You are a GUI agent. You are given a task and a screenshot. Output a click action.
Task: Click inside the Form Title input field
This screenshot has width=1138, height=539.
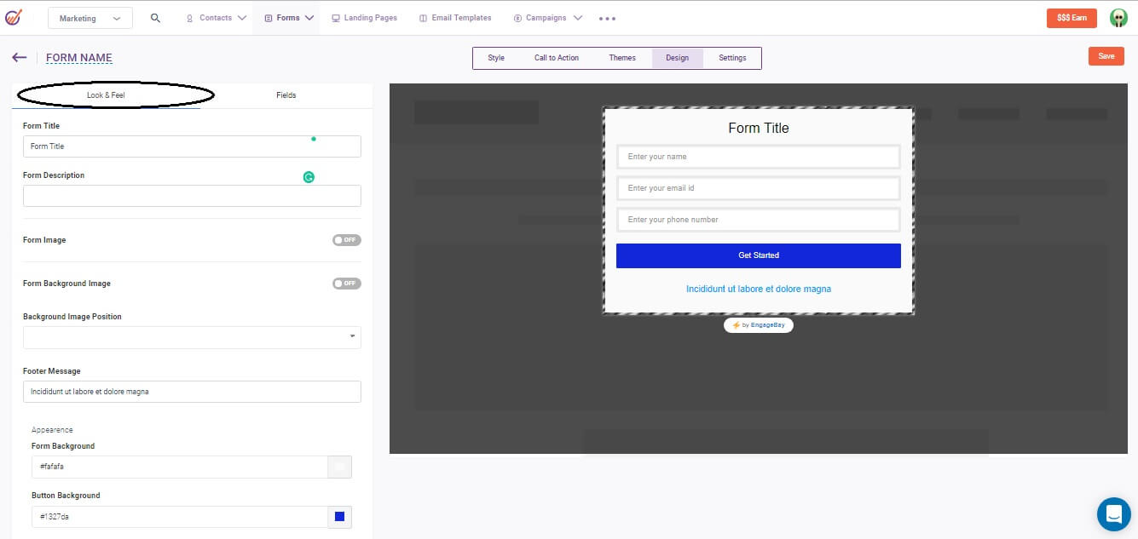click(x=192, y=146)
